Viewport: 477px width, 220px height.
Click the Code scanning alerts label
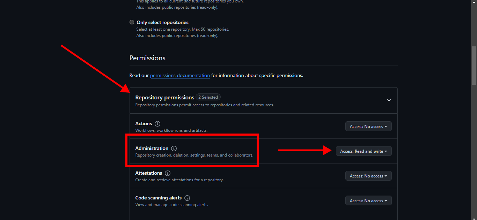click(159, 198)
